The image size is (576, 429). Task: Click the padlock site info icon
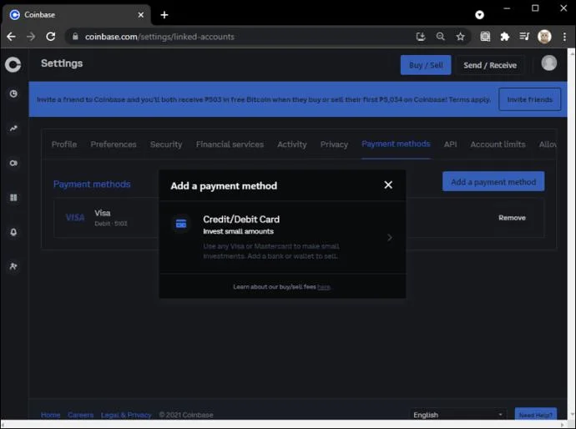tap(75, 37)
